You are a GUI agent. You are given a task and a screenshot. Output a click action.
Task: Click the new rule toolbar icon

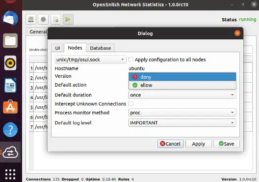pyautogui.click(x=55, y=19)
